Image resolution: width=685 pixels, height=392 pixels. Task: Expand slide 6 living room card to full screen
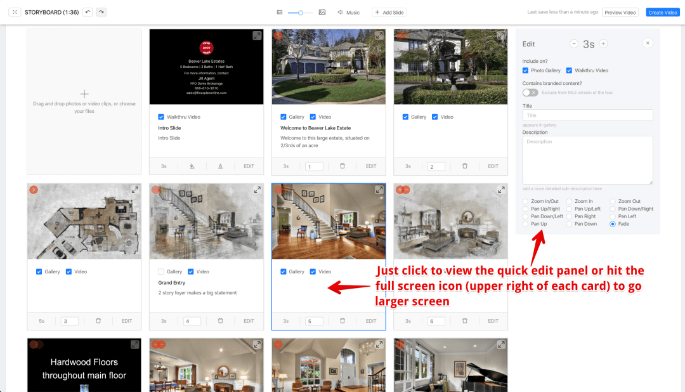click(501, 190)
